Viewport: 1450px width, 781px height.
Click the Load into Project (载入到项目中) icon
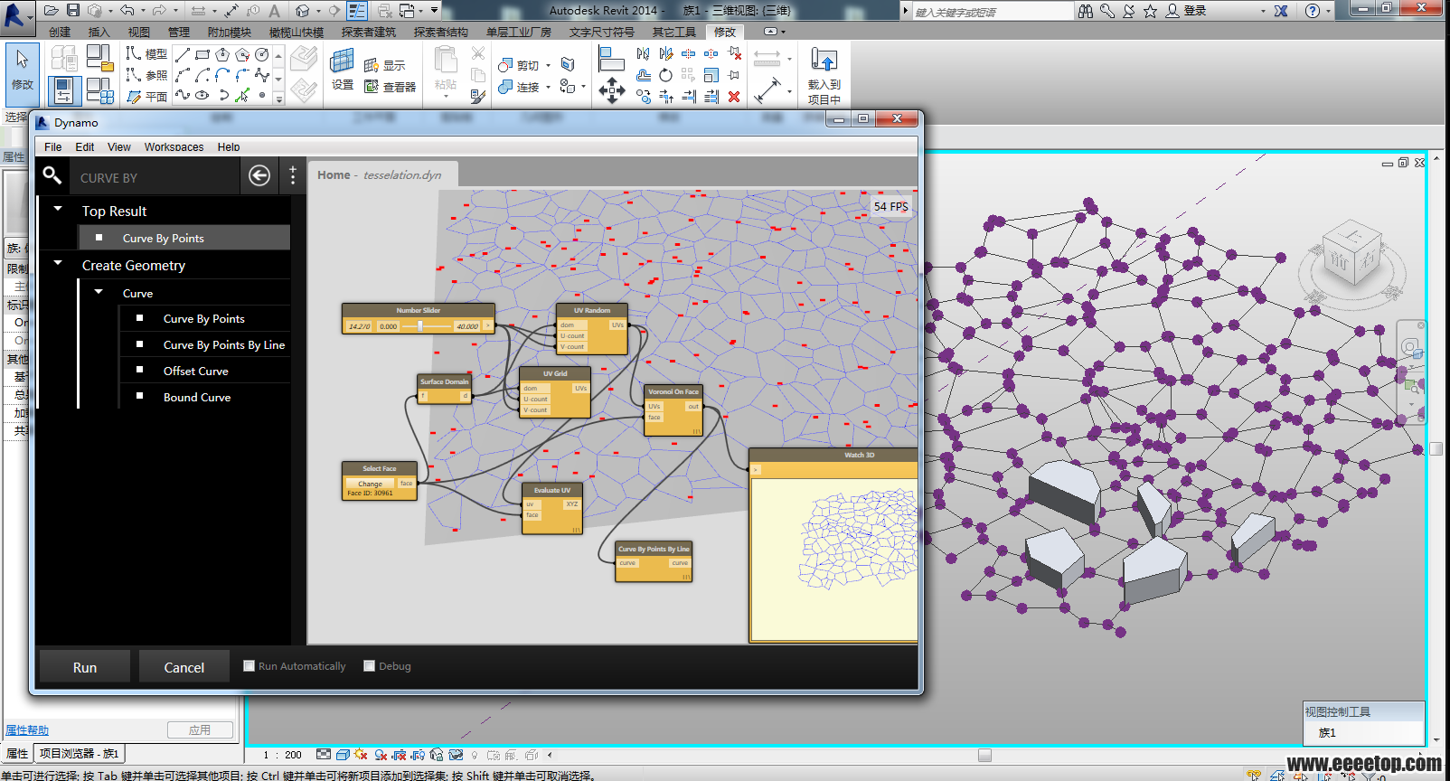pos(824,61)
